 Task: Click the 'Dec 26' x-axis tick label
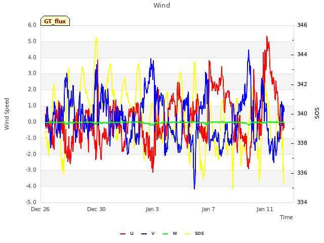pos(40,209)
